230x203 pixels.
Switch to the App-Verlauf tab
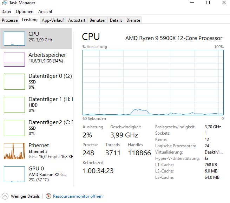pos(53,20)
